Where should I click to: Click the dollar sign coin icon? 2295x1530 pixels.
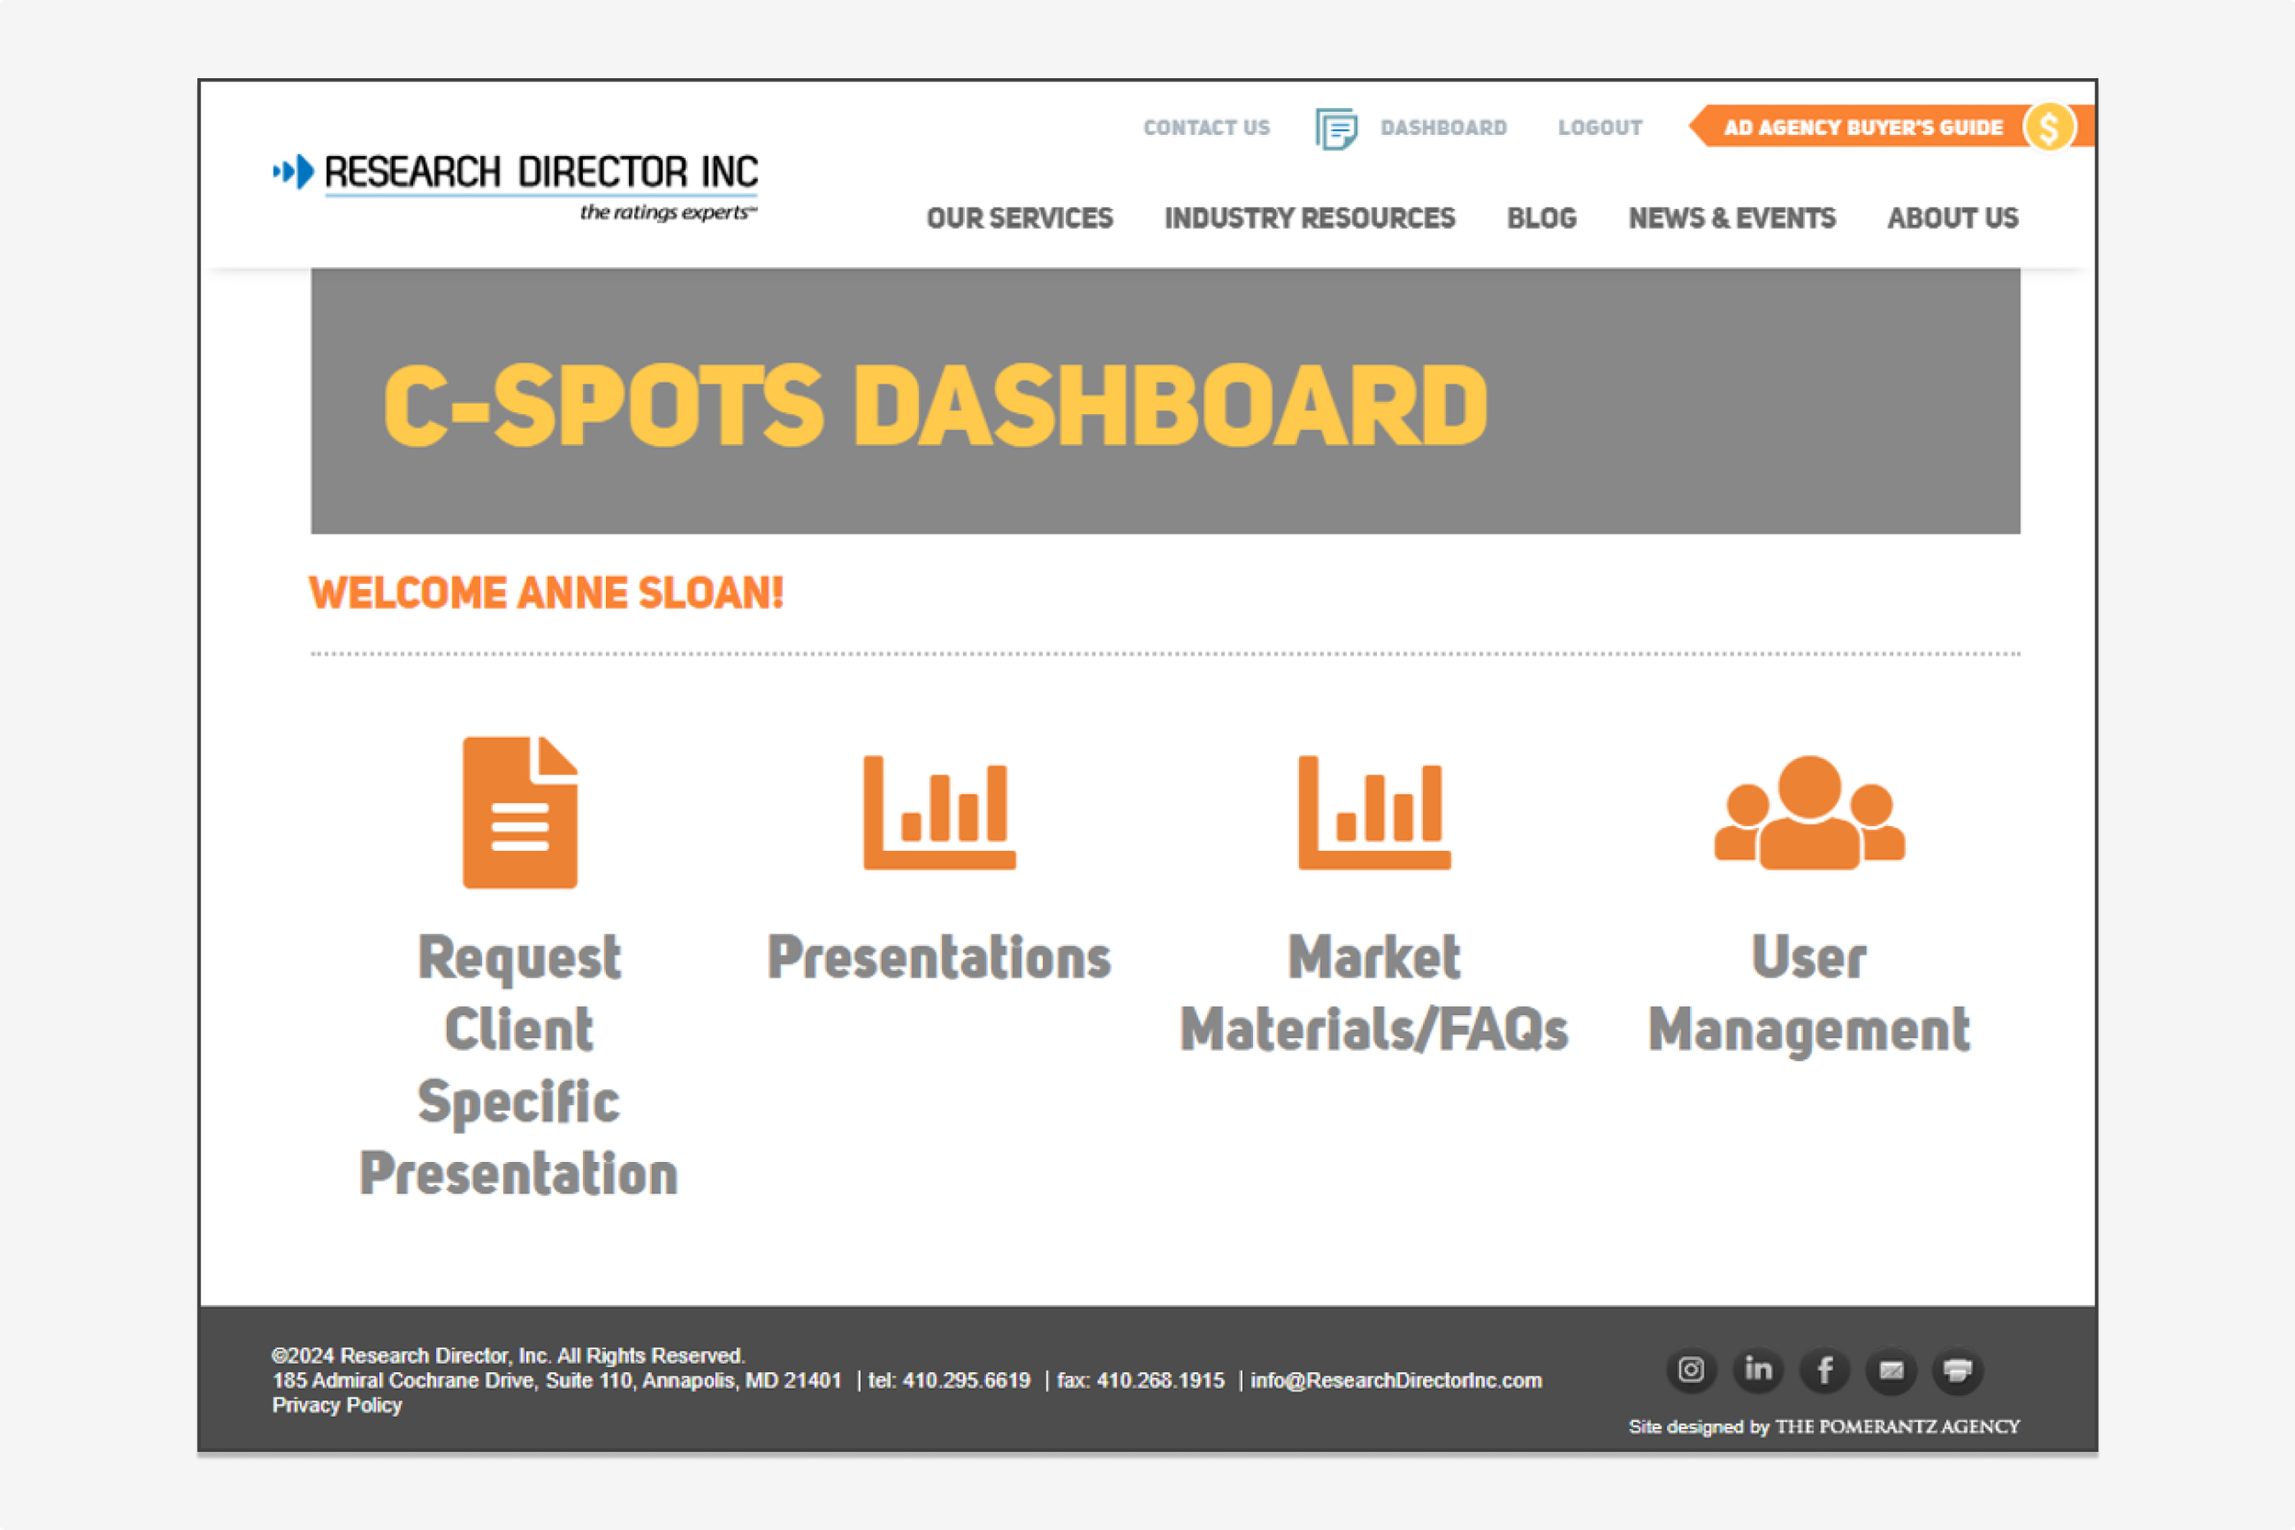coord(2048,128)
